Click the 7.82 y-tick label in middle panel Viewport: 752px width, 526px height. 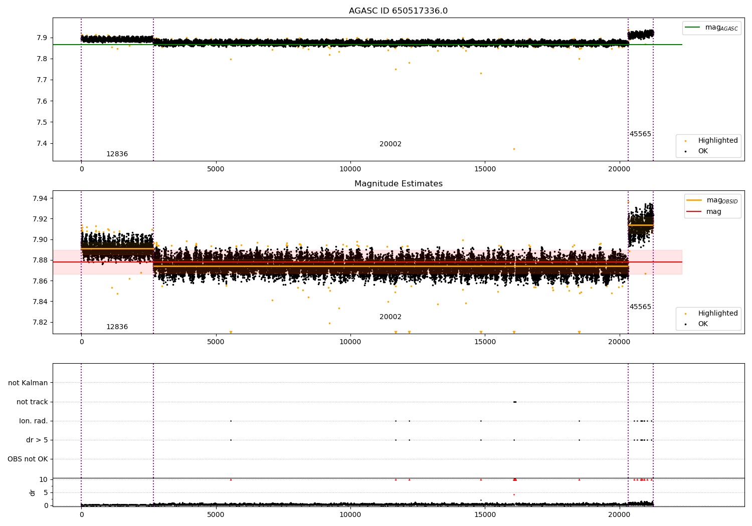coord(41,322)
